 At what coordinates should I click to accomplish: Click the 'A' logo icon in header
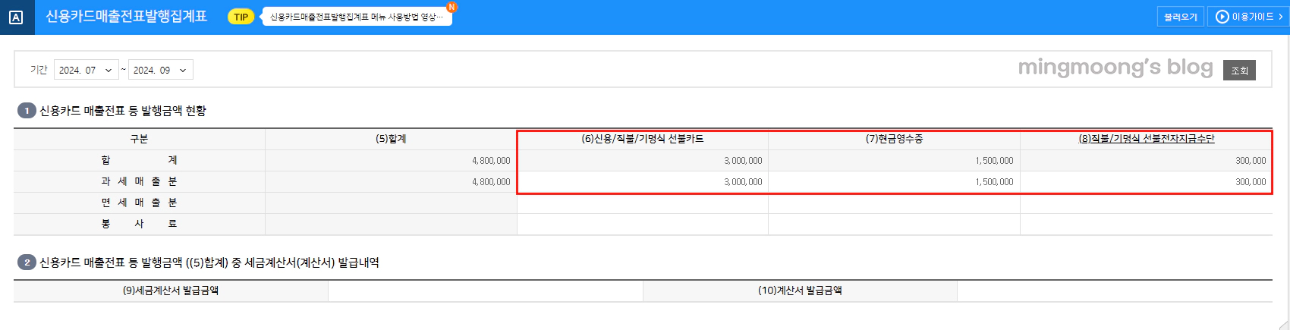(16, 17)
